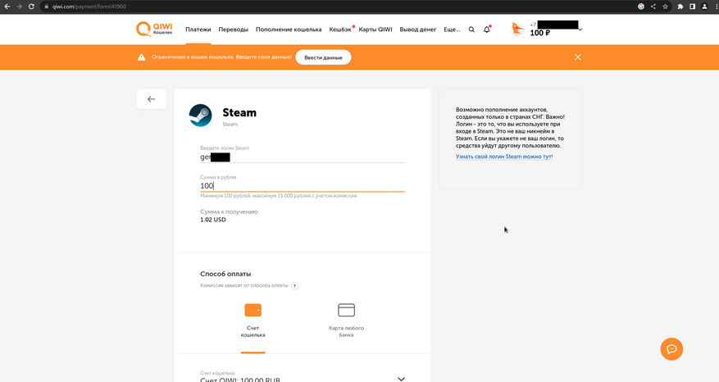Click the 100 ₽ balance text
The width and height of the screenshot is (719, 382).
point(539,33)
